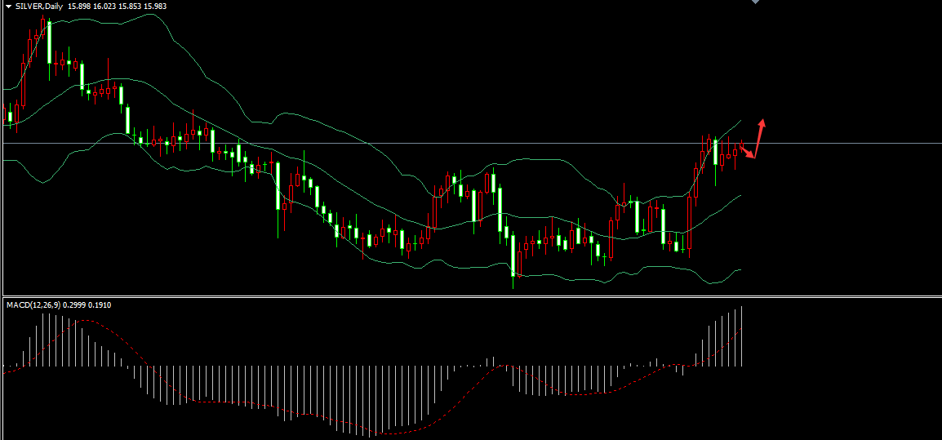Click the triangle beside SILVER,Daily title
Viewport: 942px width, 440px height.
[x=7, y=6]
